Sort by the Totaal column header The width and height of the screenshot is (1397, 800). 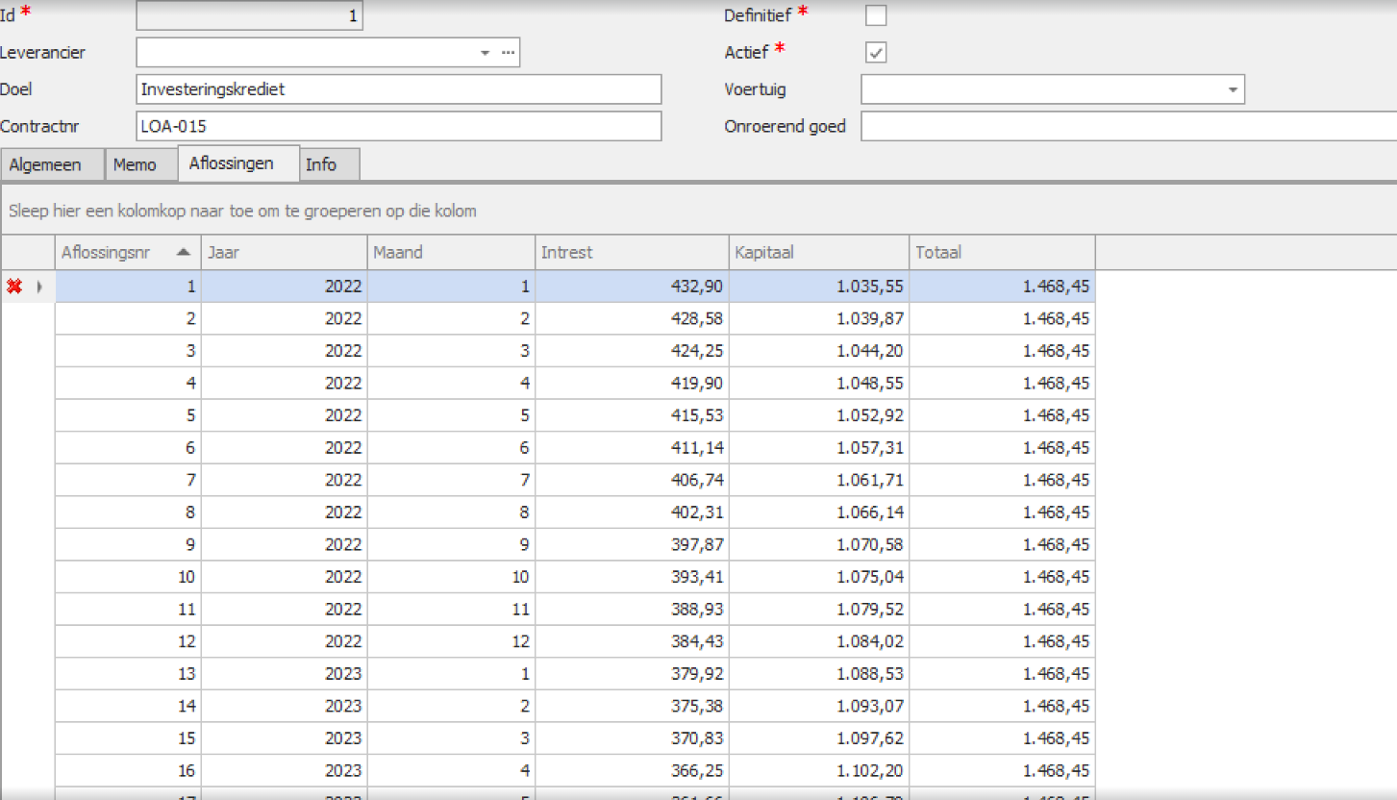[x=1000, y=253]
